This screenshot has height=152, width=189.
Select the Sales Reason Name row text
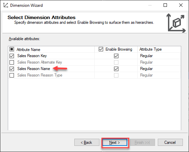(34, 69)
